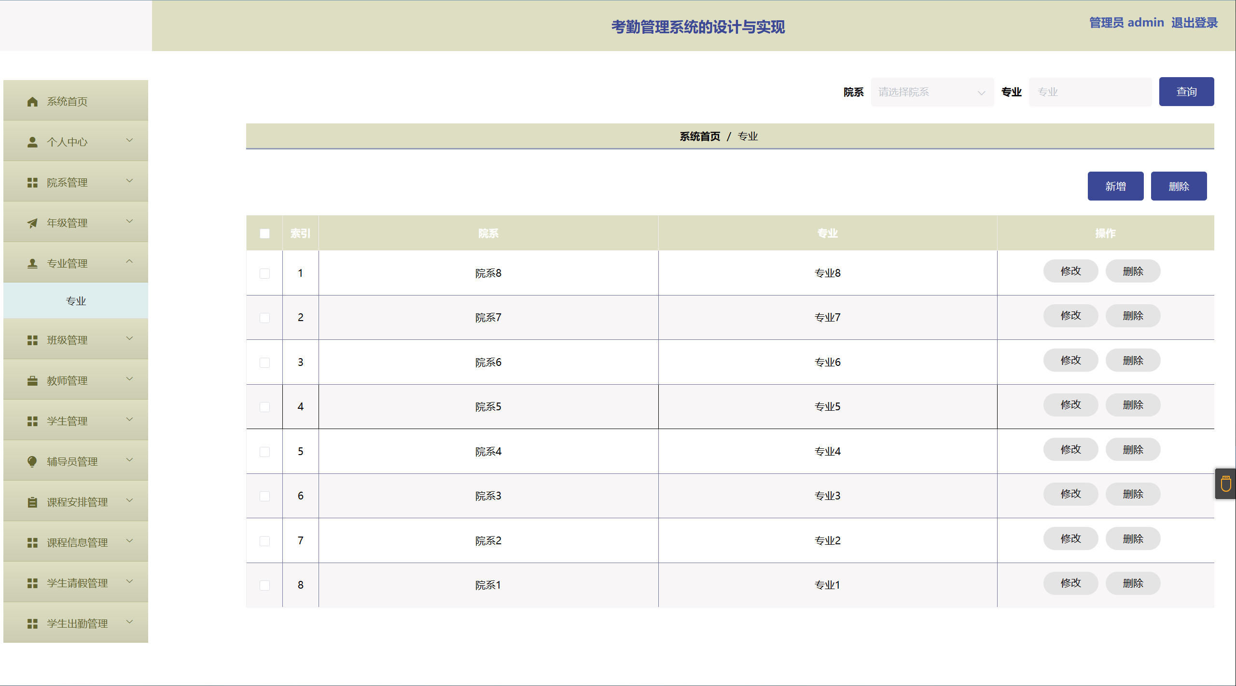Click 修改 button for 专业3 row
Viewport: 1236px width, 686px height.
tap(1070, 494)
